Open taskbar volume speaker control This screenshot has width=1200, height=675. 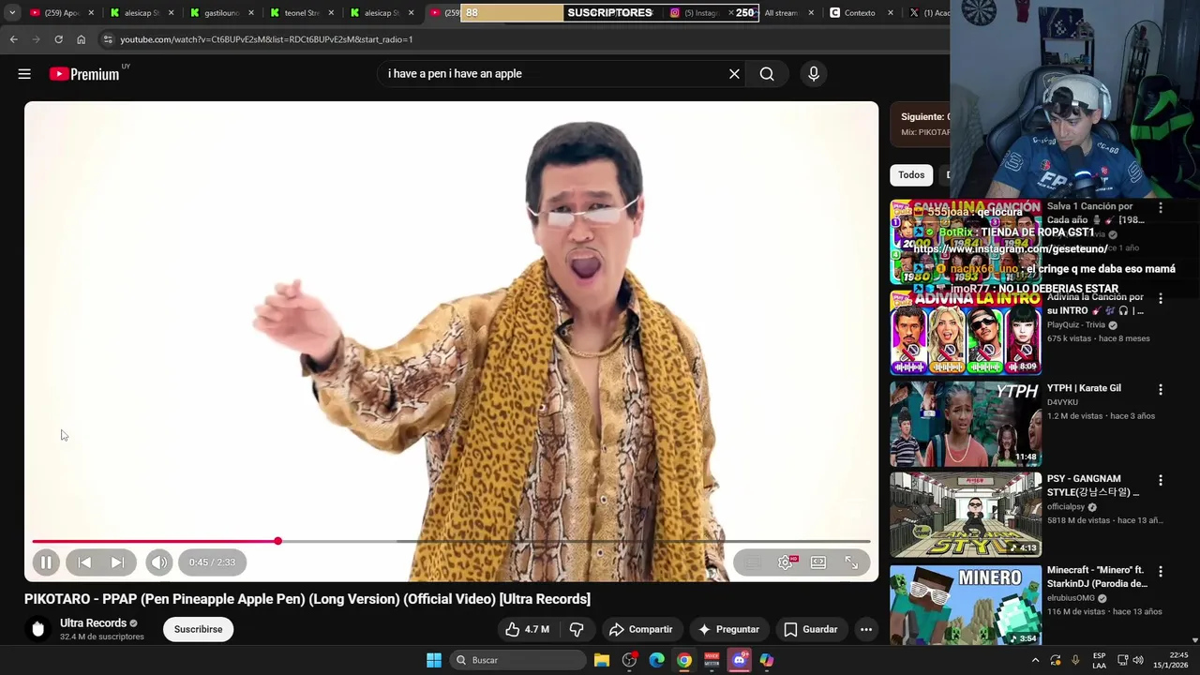pyautogui.click(x=1138, y=660)
